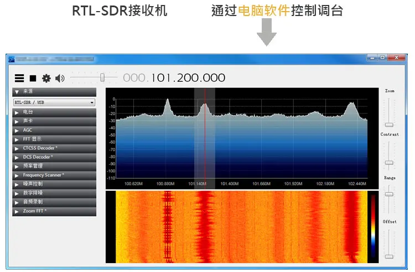Expand the 噪声控制 noise control panel

point(54,184)
